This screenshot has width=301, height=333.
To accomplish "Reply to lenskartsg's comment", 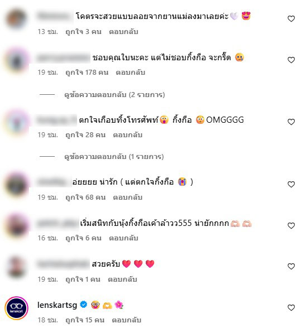I will pos(126,320).
